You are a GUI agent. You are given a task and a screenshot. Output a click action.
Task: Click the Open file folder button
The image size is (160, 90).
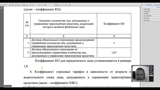pyautogui.click(x=3, y=5)
